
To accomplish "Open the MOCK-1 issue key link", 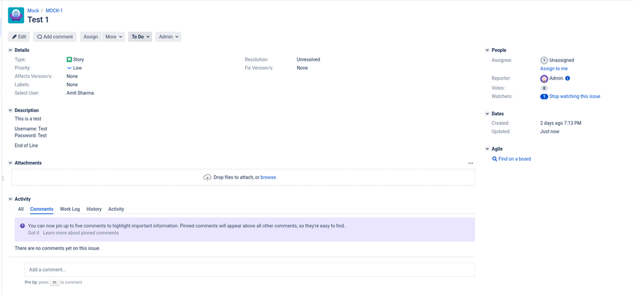I will [x=54, y=11].
